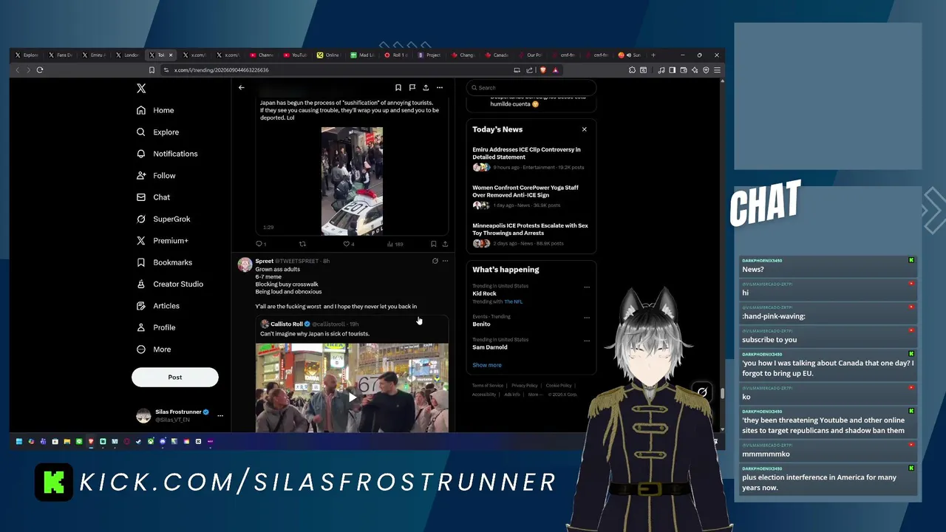Open File Explorer from the taskbar
946x532 pixels.
pos(67,442)
